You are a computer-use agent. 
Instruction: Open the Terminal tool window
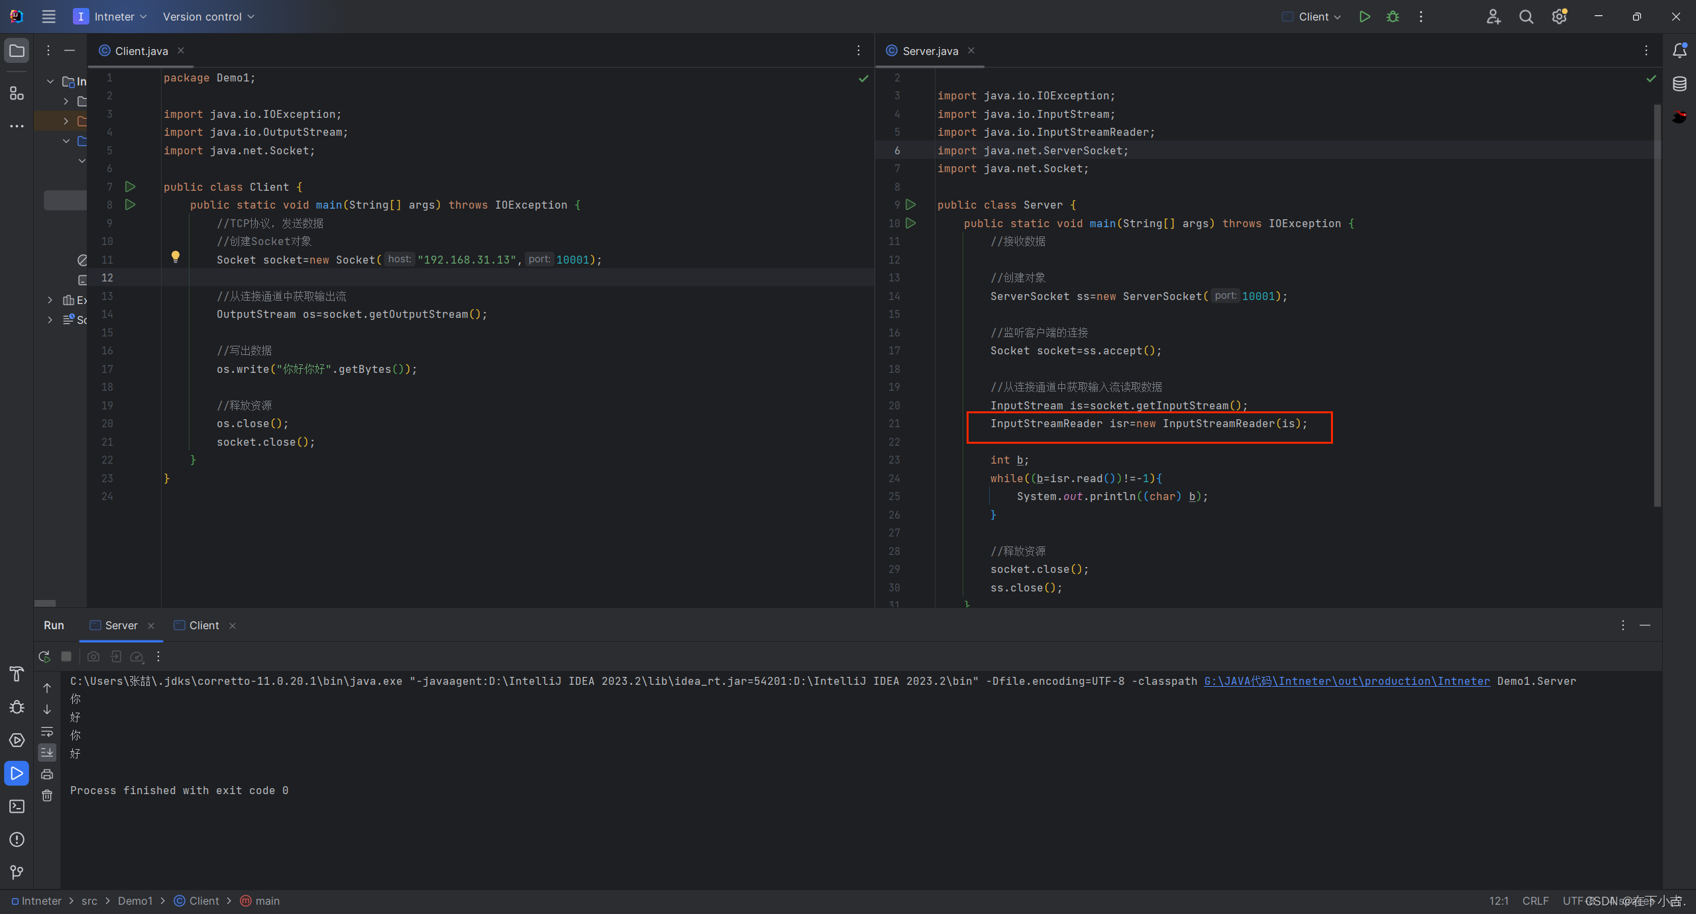pos(17,807)
